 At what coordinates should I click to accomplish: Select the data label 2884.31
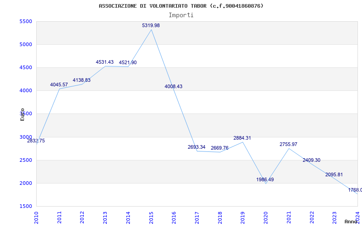pos(242,138)
